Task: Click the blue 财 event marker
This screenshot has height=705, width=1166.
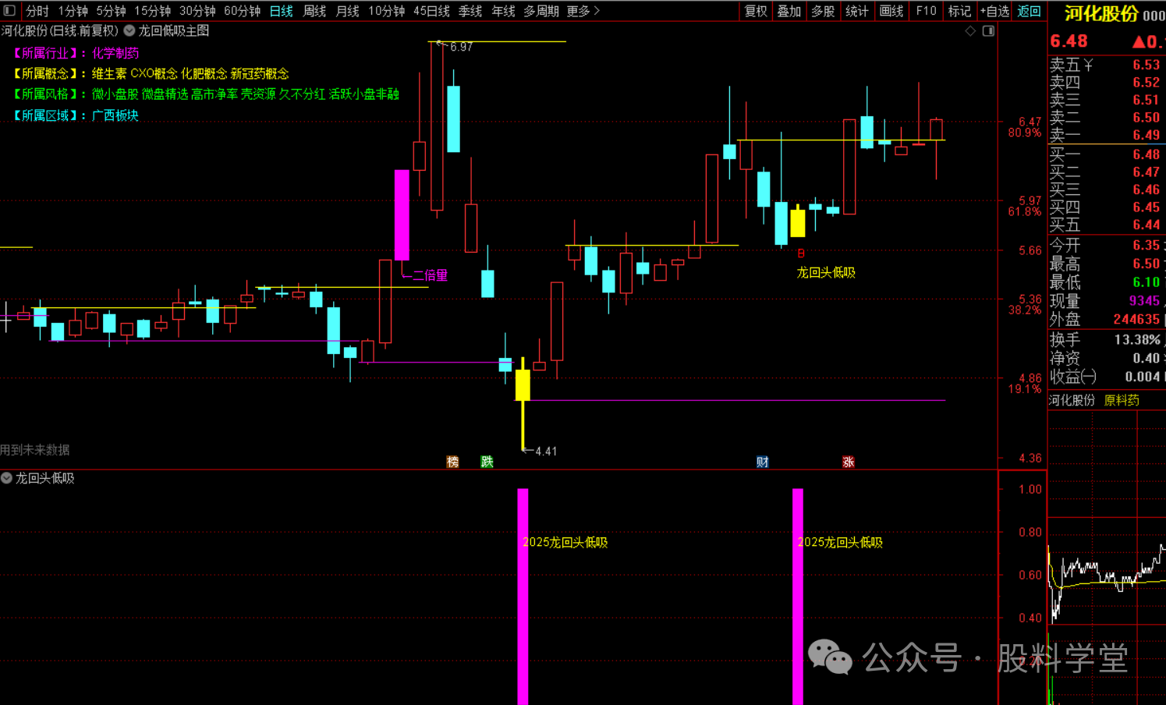Action: pyautogui.click(x=762, y=462)
